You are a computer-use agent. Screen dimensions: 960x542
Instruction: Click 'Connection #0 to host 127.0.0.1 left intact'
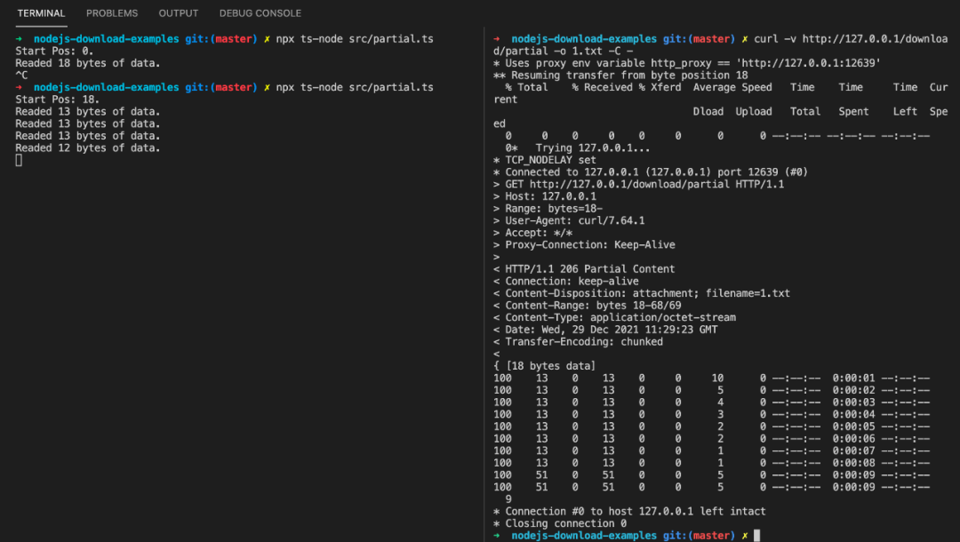coord(629,512)
